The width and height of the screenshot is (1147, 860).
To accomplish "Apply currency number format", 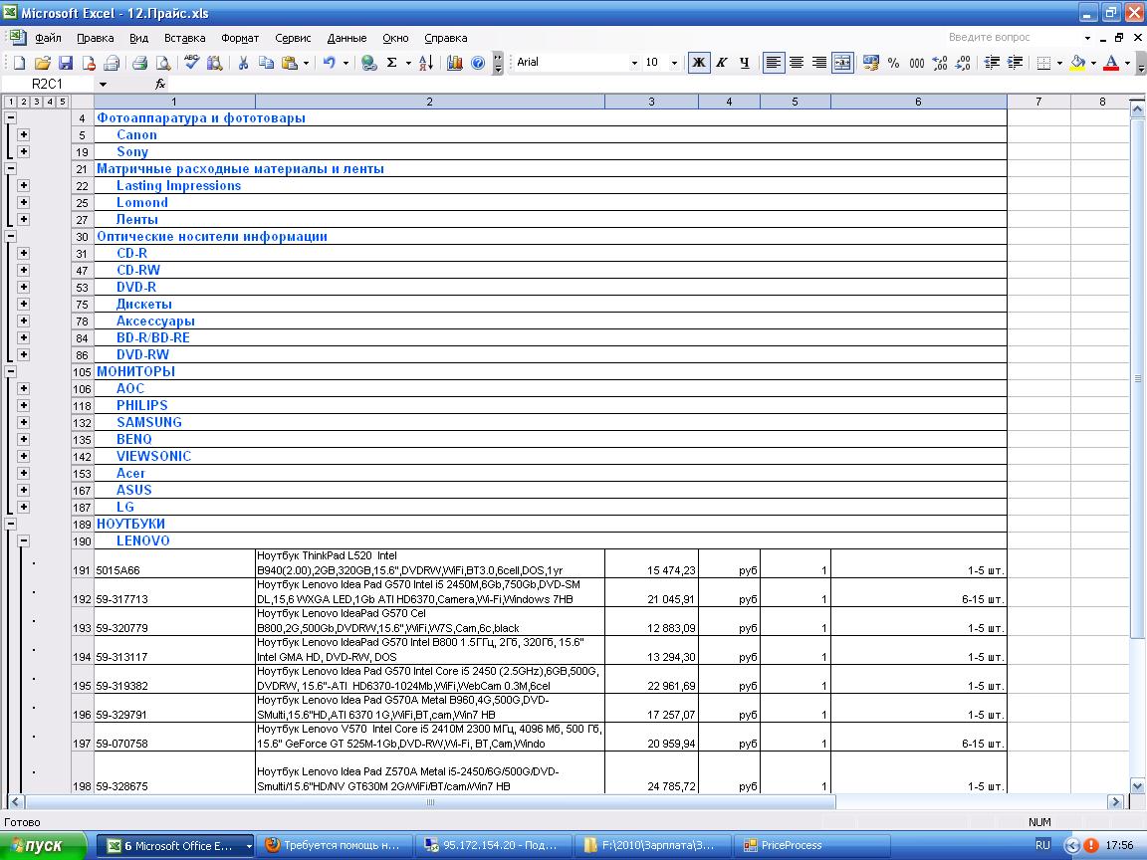I will 870,63.
